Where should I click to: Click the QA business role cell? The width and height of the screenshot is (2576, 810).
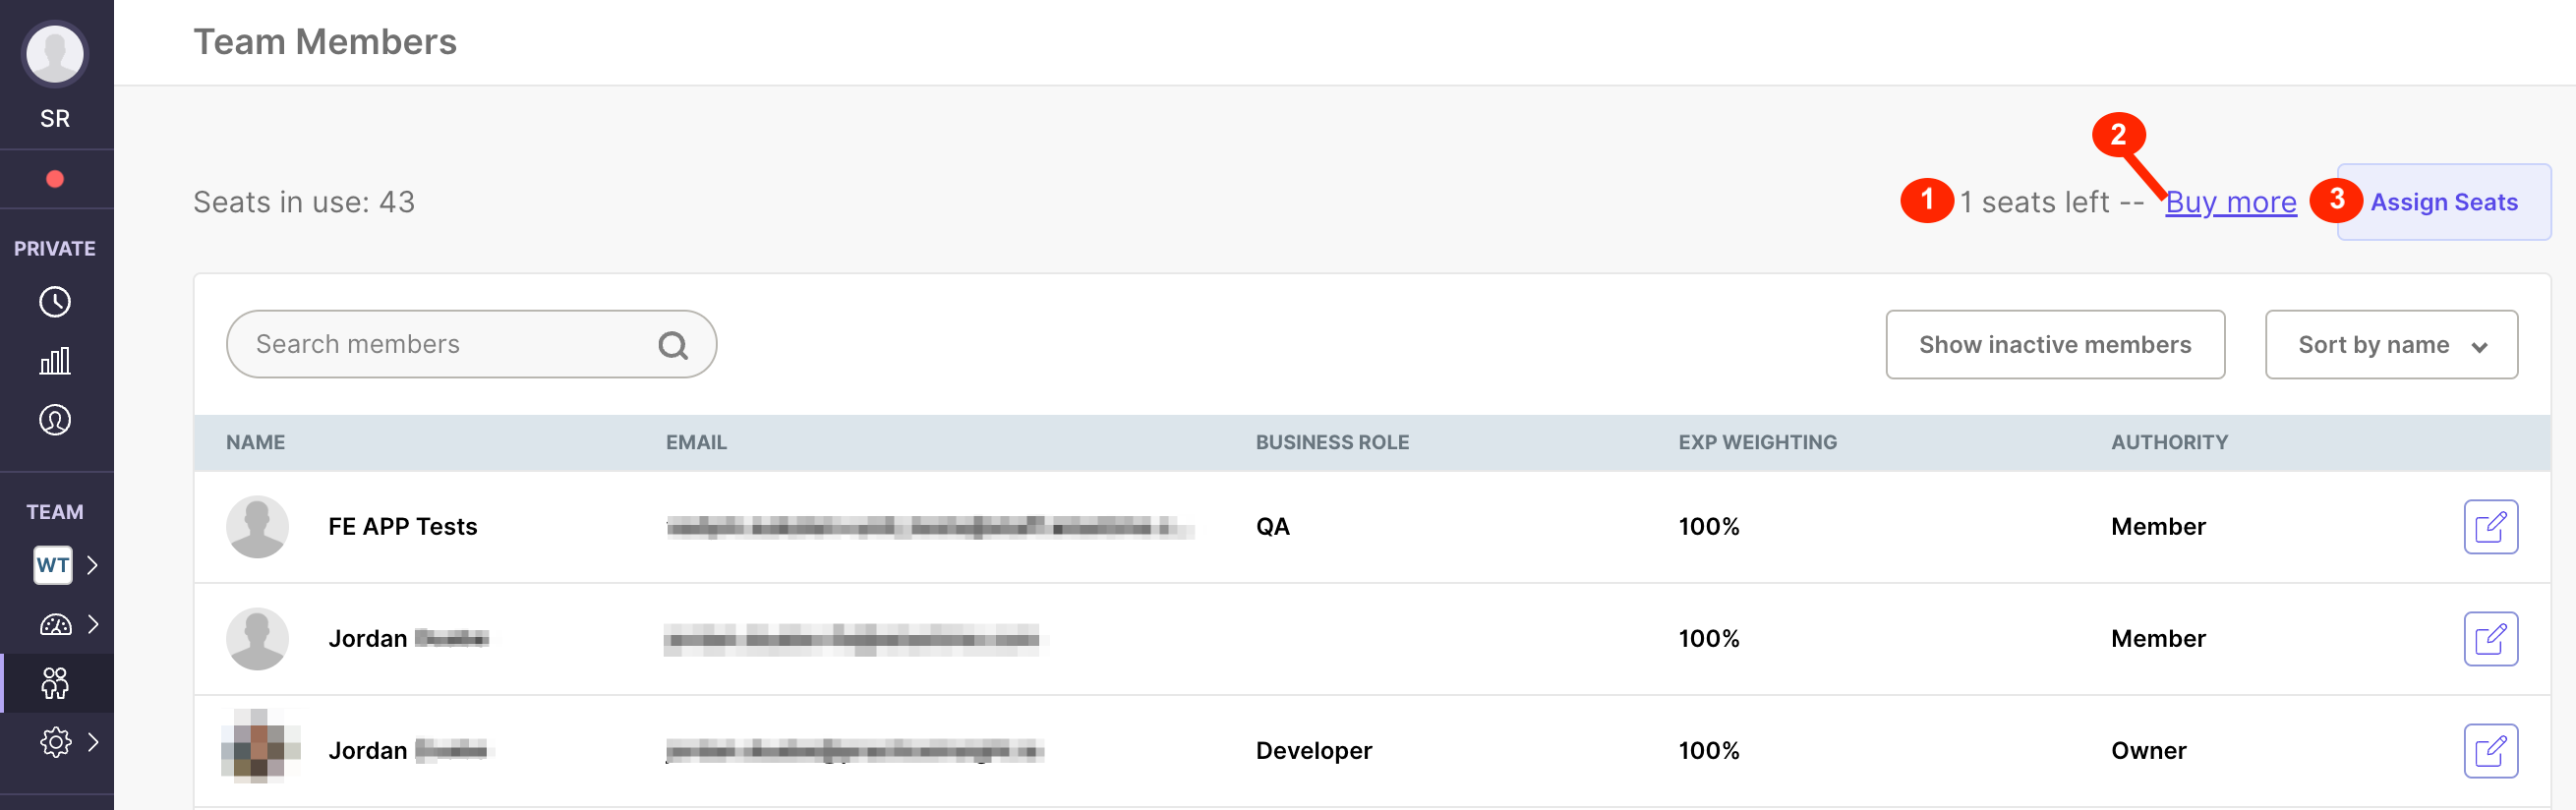pyautogui.click(x=1273, y=526)
